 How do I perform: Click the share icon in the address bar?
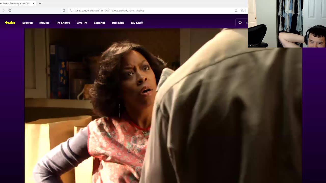click(x=242, y=10)
